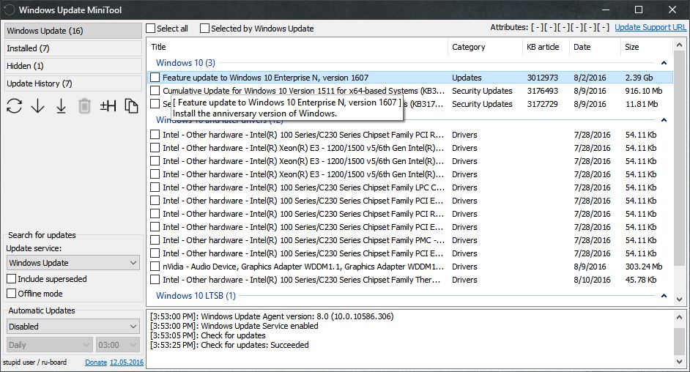This screenshot has height=372, width=690.
Task: Sort by the Title column header
Action: click(297, 47)
